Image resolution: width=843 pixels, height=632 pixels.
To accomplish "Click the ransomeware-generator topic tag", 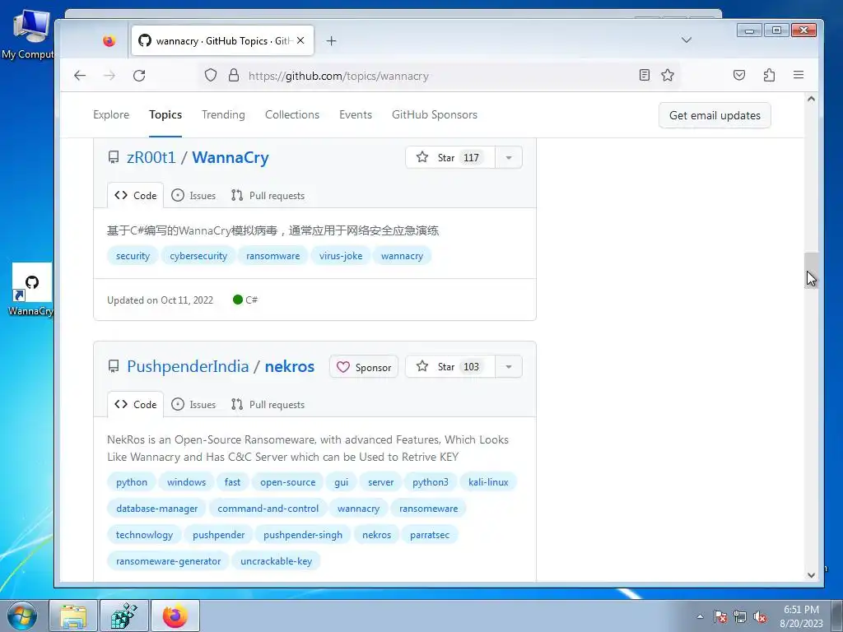I will click(168, 561).
